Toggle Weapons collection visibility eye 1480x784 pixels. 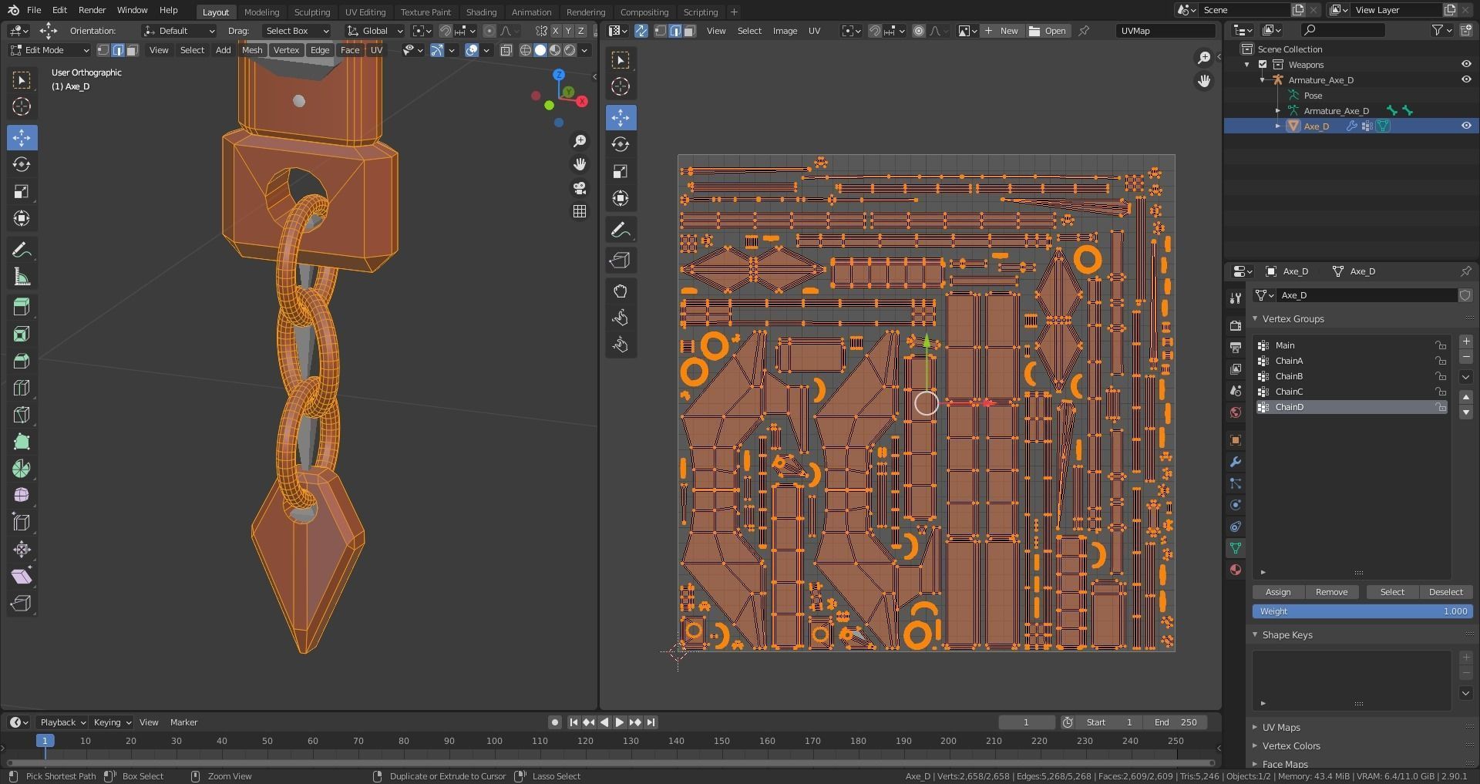tap(1466, 65)
